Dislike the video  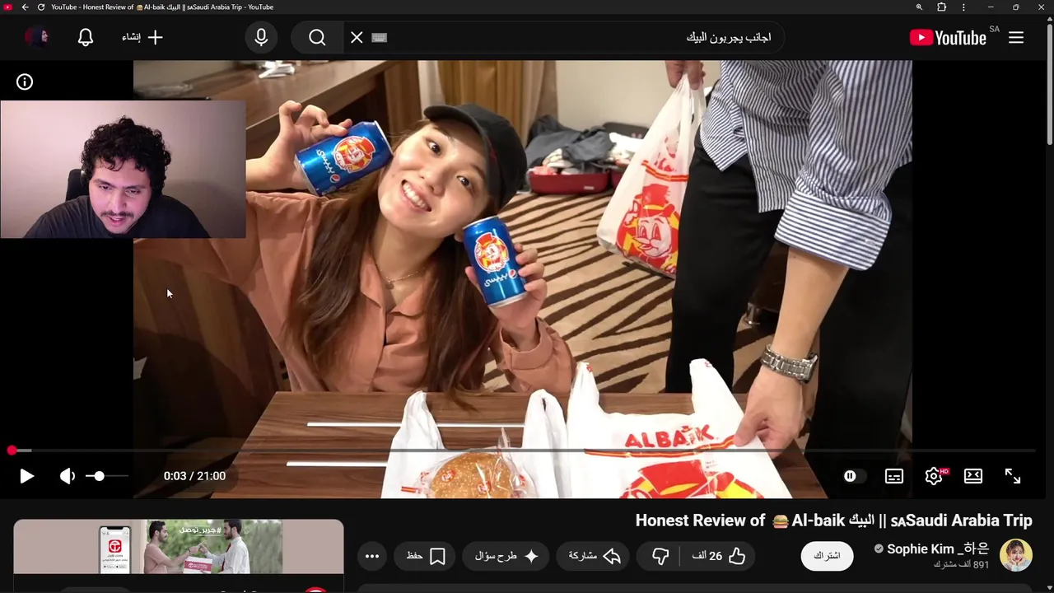tap(660, 556)
